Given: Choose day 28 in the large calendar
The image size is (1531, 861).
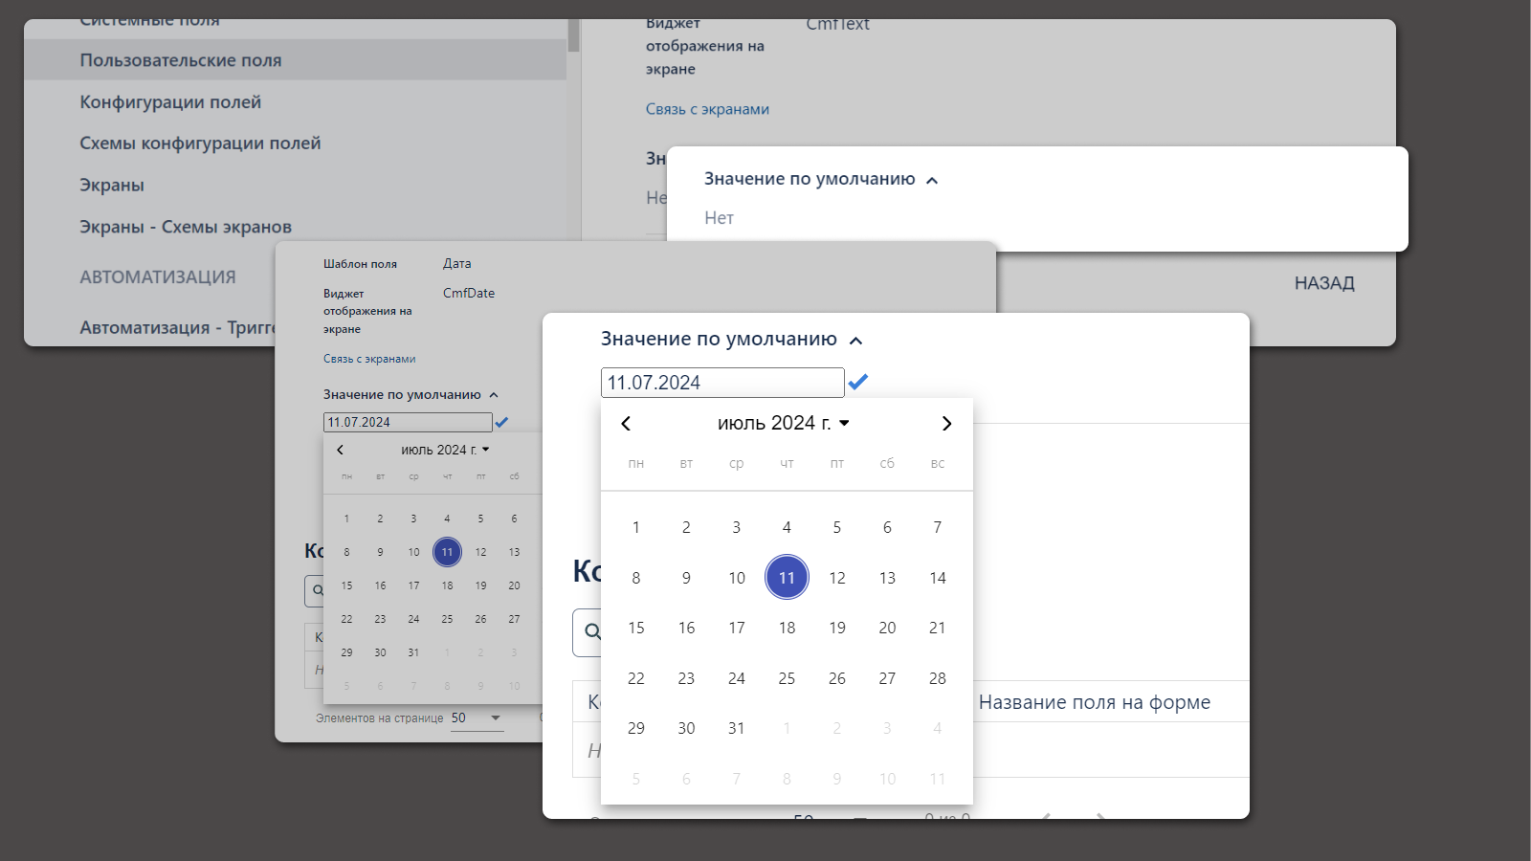Looking at the screenshot, I should [x=938, y=677].
